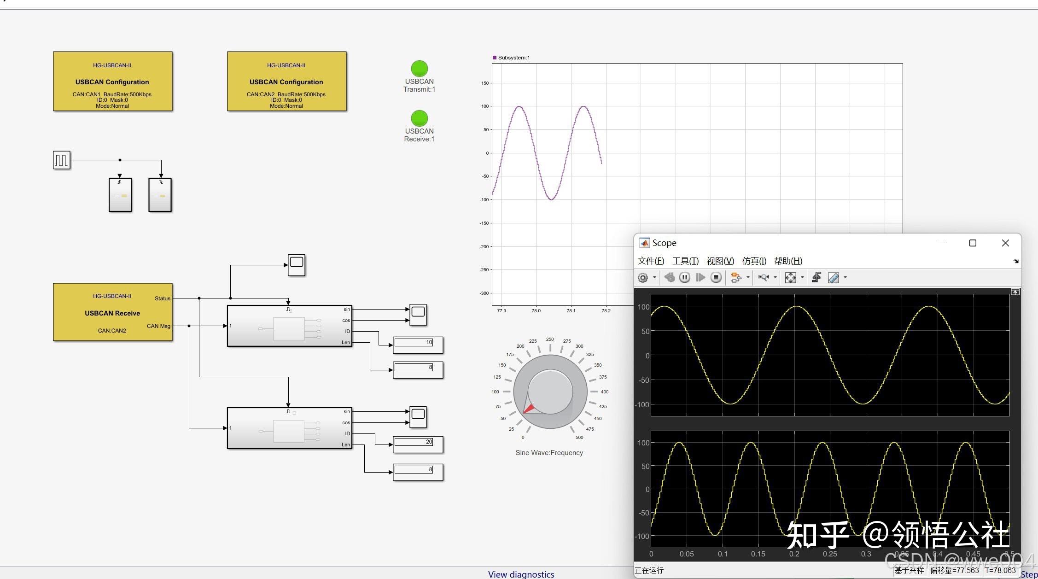The width and height of the screenshot is (1038, 579).
Task: Expand the measurements dropdown arrow
Action: (x=845, y=277)
